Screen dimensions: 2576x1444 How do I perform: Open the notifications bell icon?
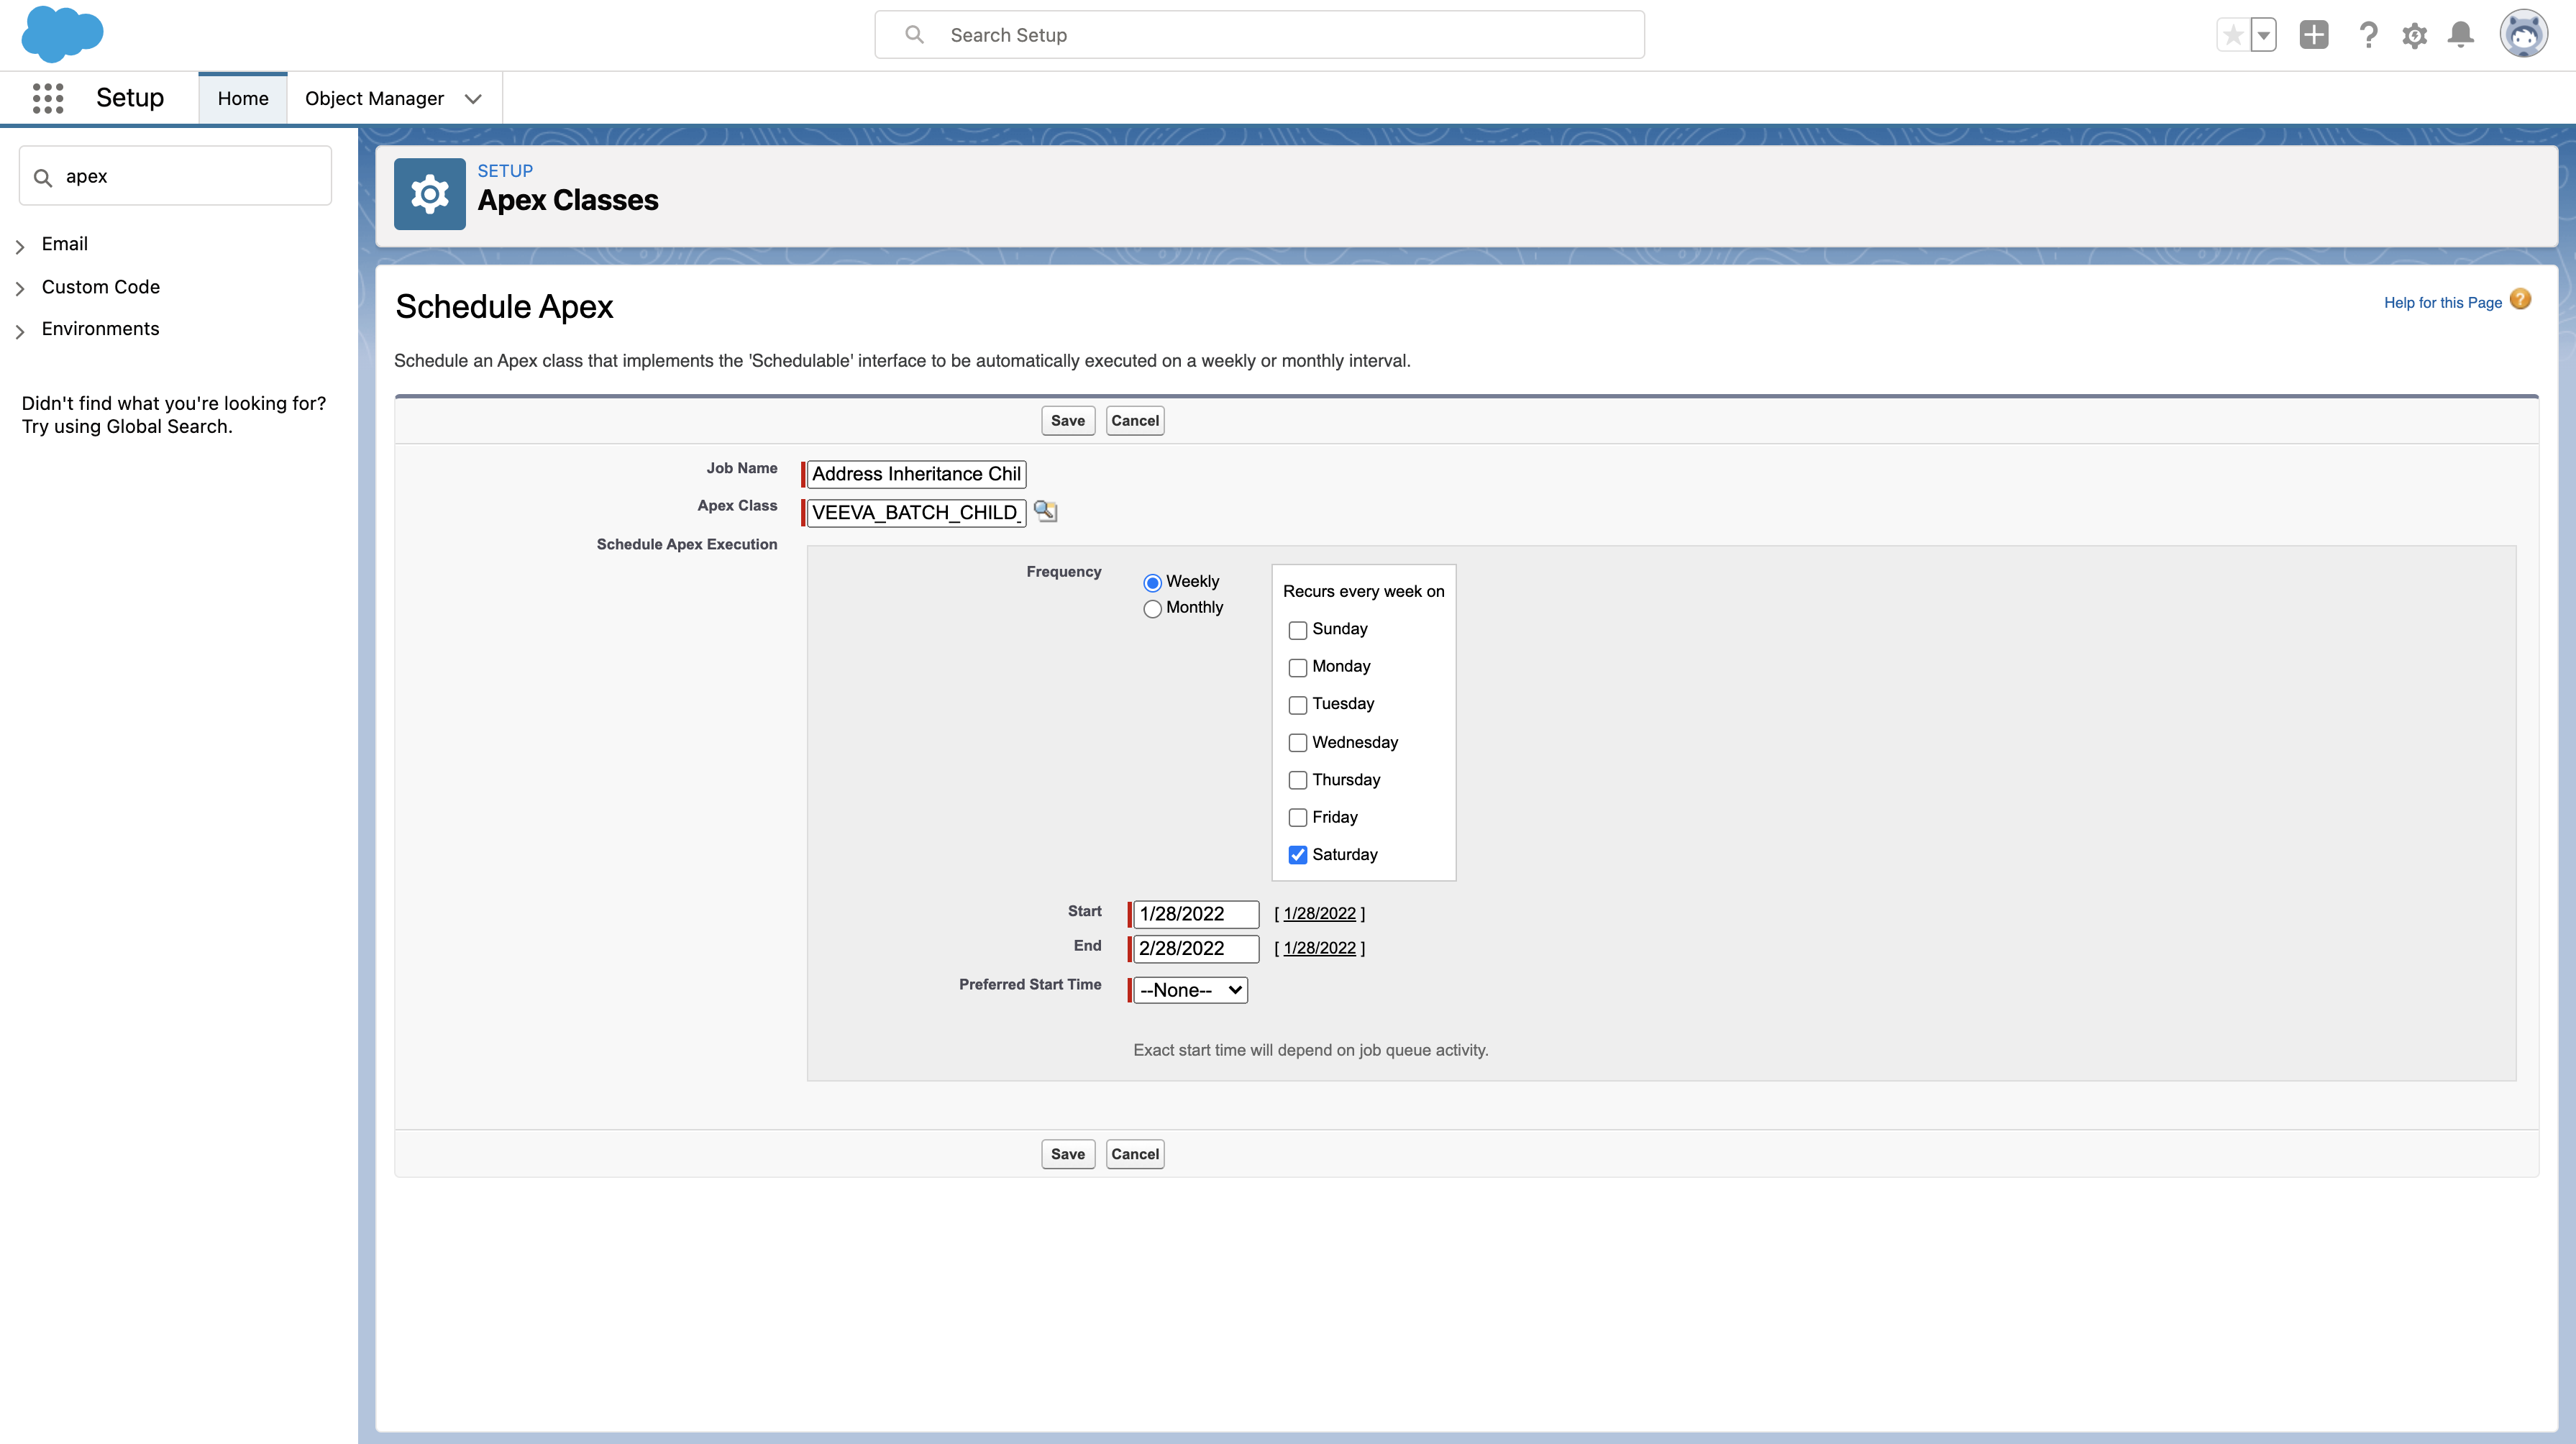[x=2460, y=35]
